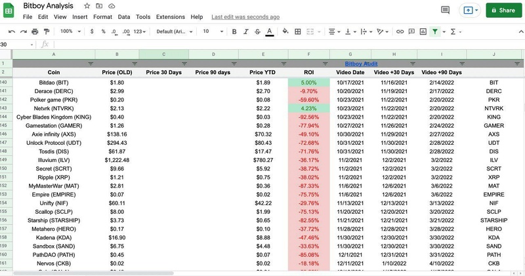525x276 pixels.
Task: Select cell 'Axie infinity (AXS)'
Action: coord(54,134)
